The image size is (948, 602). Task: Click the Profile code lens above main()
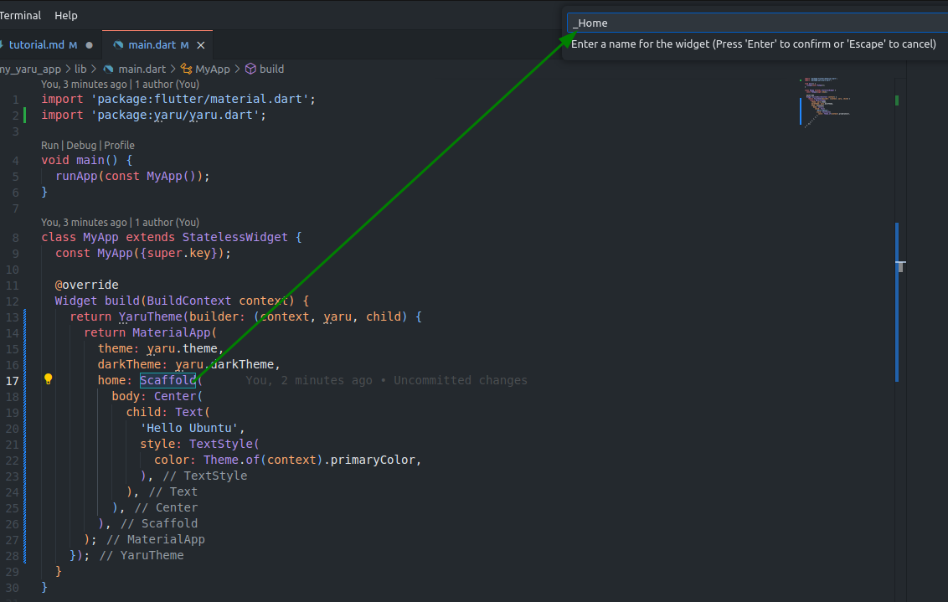pyautogui.click(x=119, y=145)
